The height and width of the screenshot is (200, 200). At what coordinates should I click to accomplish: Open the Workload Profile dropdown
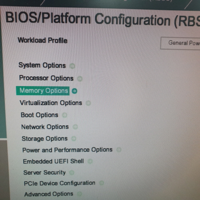coord(180,43)
